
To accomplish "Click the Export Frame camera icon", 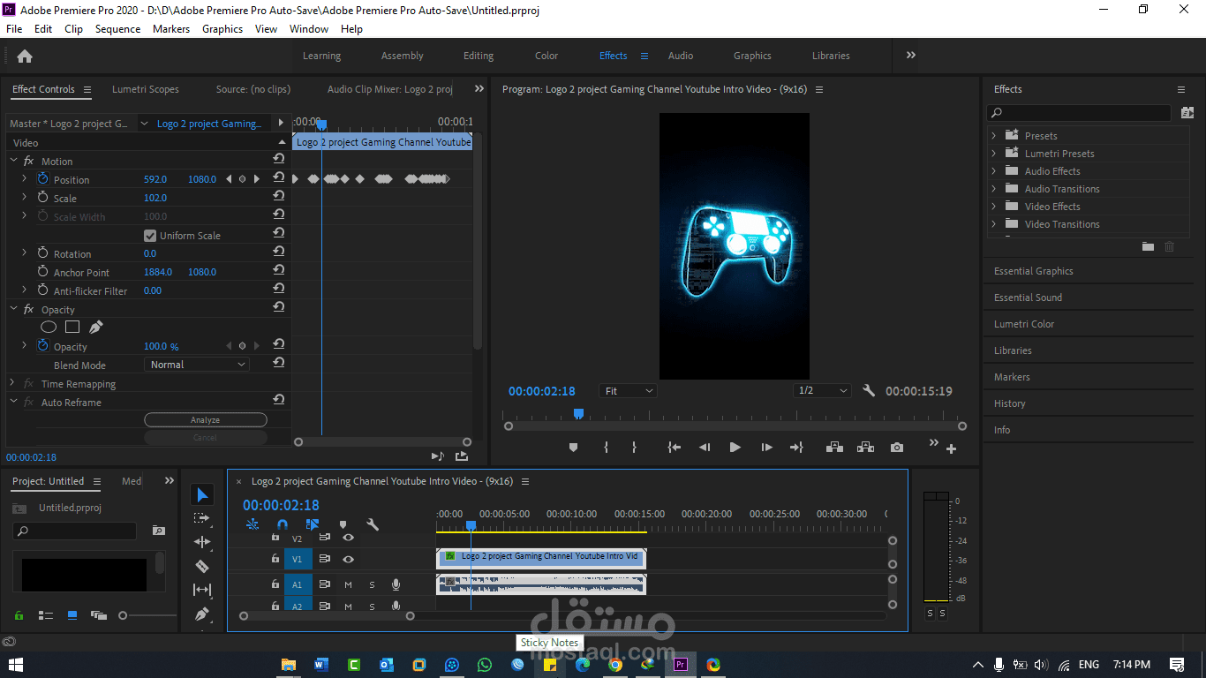I will (897, 448).
